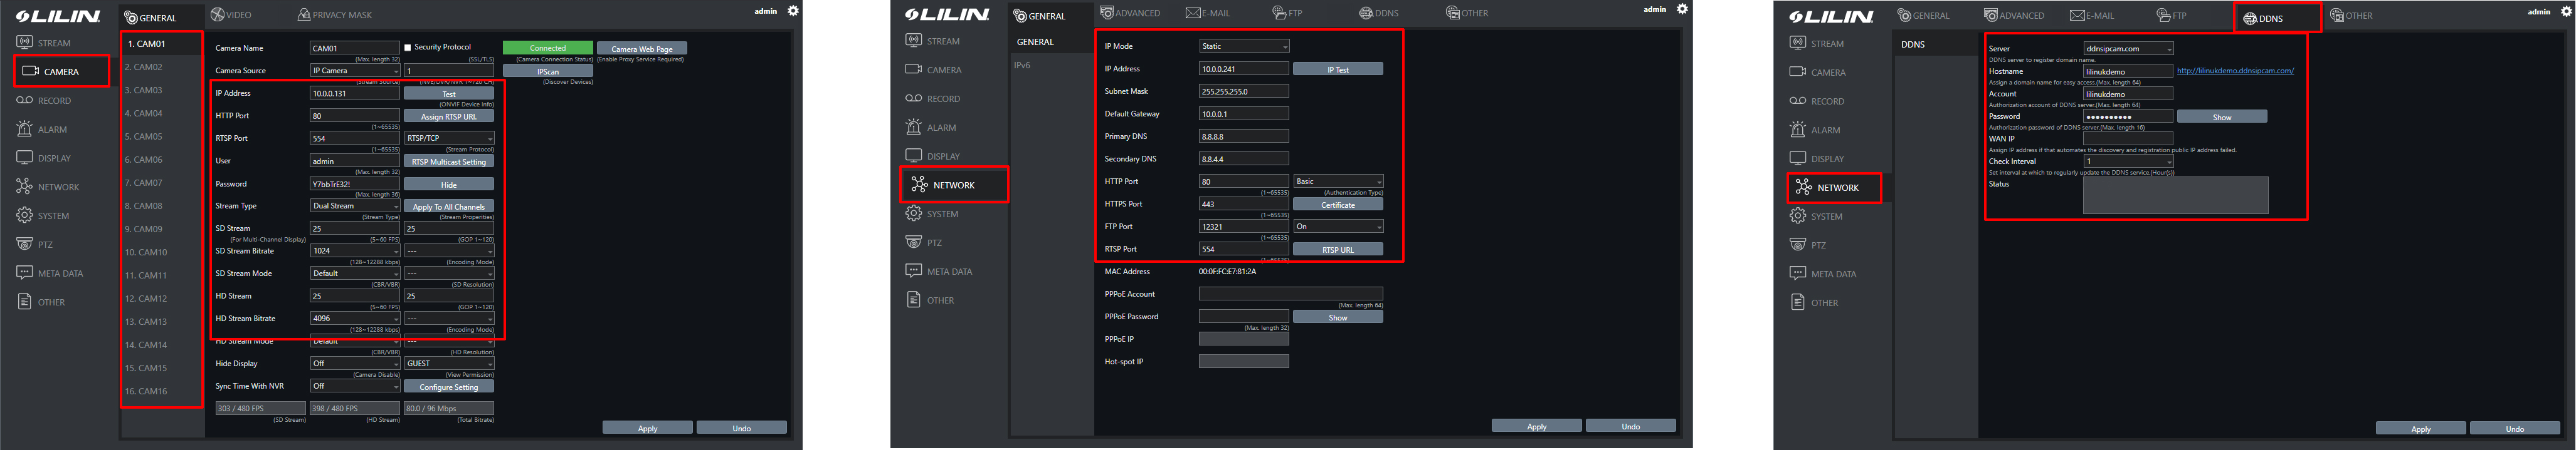Image resolution: width=2576 pixels, height=450 pixels.
Task: Open SYSTEM in the left window sidebar
Action: coord(43,215)
